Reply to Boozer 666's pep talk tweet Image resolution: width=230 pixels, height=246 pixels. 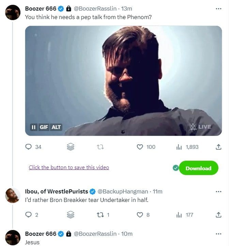(29, 147)
